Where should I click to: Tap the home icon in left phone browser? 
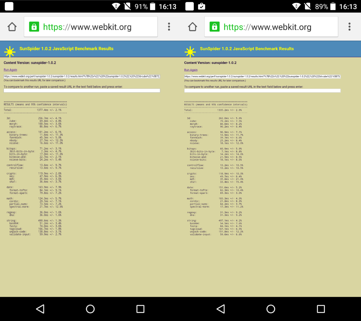pos(12,27)
